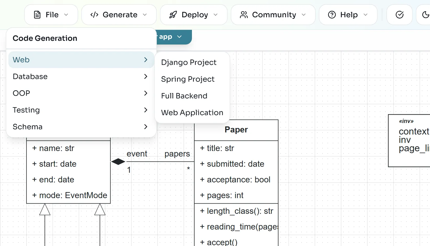Expand the Database submenu
Image resolution: width=430 pixels, height=246 pixels.
[x=81, y=76]
